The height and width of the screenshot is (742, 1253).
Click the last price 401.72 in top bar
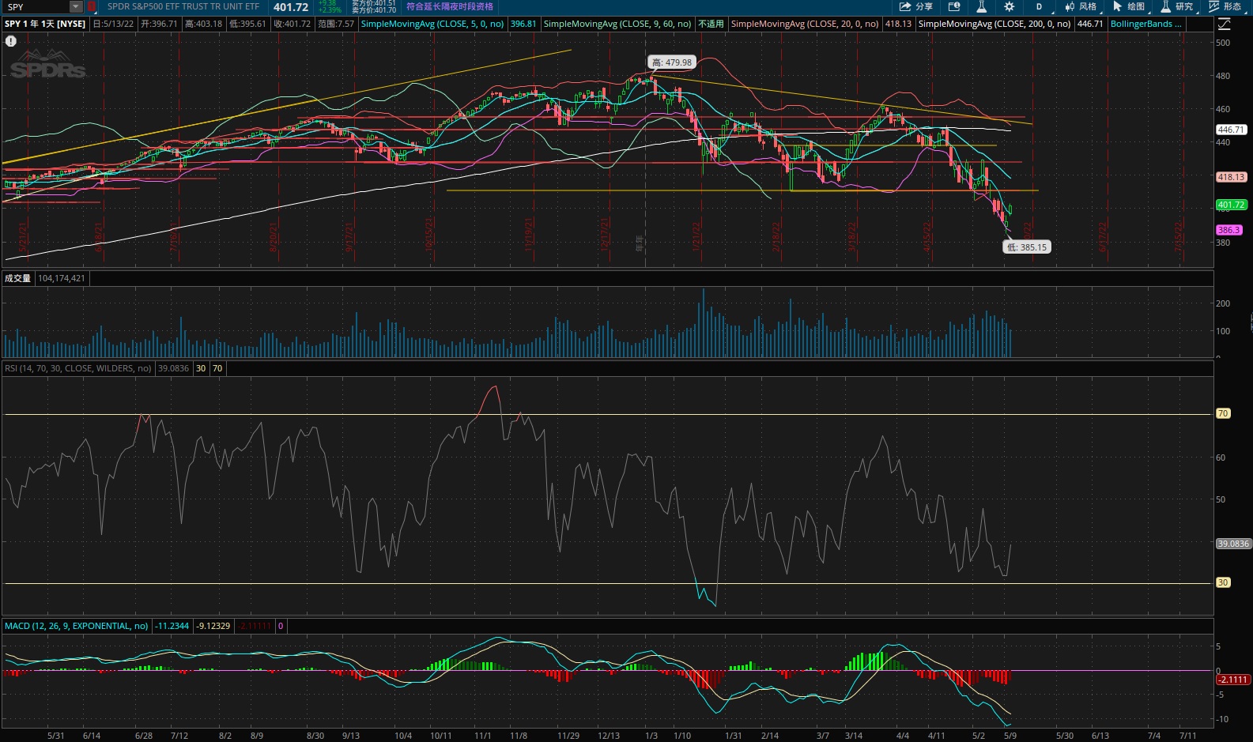(x=291, y=7)
